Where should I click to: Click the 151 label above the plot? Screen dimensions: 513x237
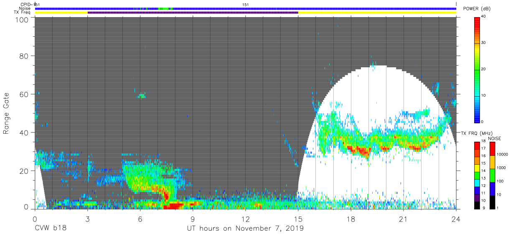click(246, 5)
